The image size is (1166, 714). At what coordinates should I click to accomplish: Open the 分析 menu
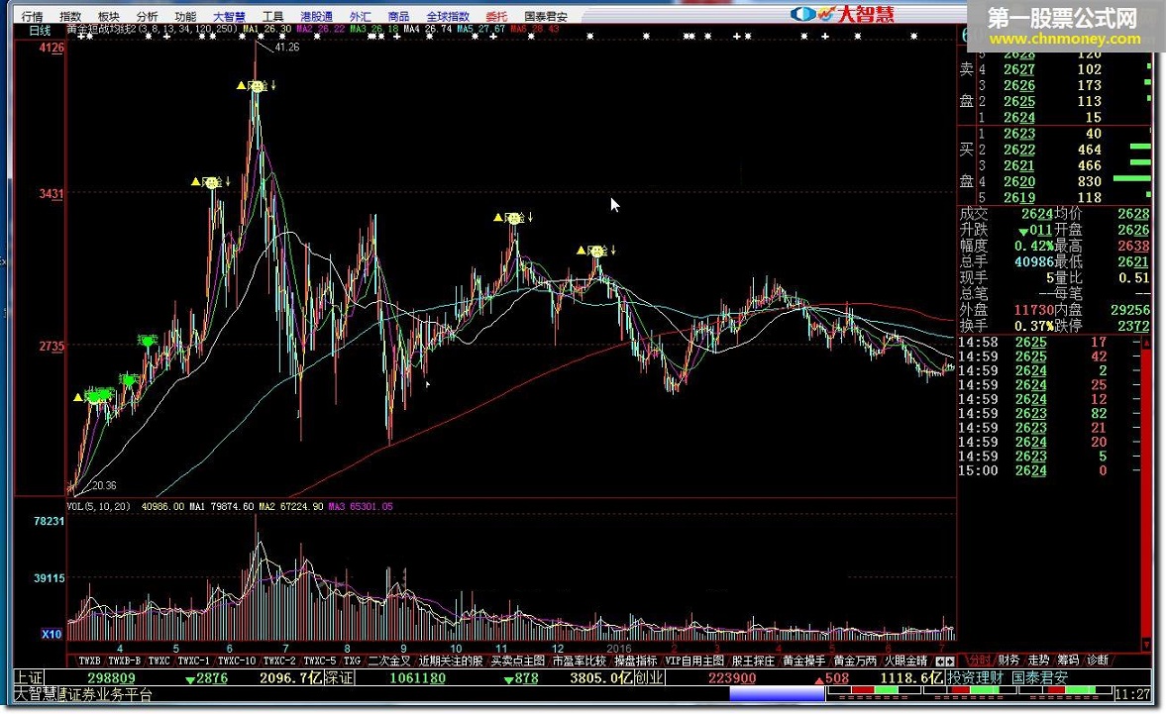148,17
